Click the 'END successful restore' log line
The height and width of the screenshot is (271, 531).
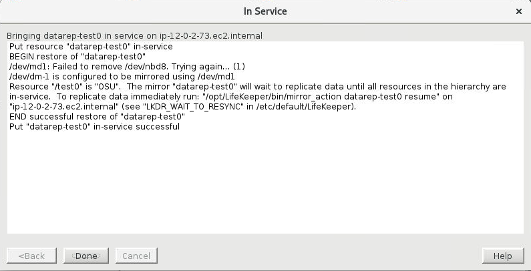(x=97, y=117)
